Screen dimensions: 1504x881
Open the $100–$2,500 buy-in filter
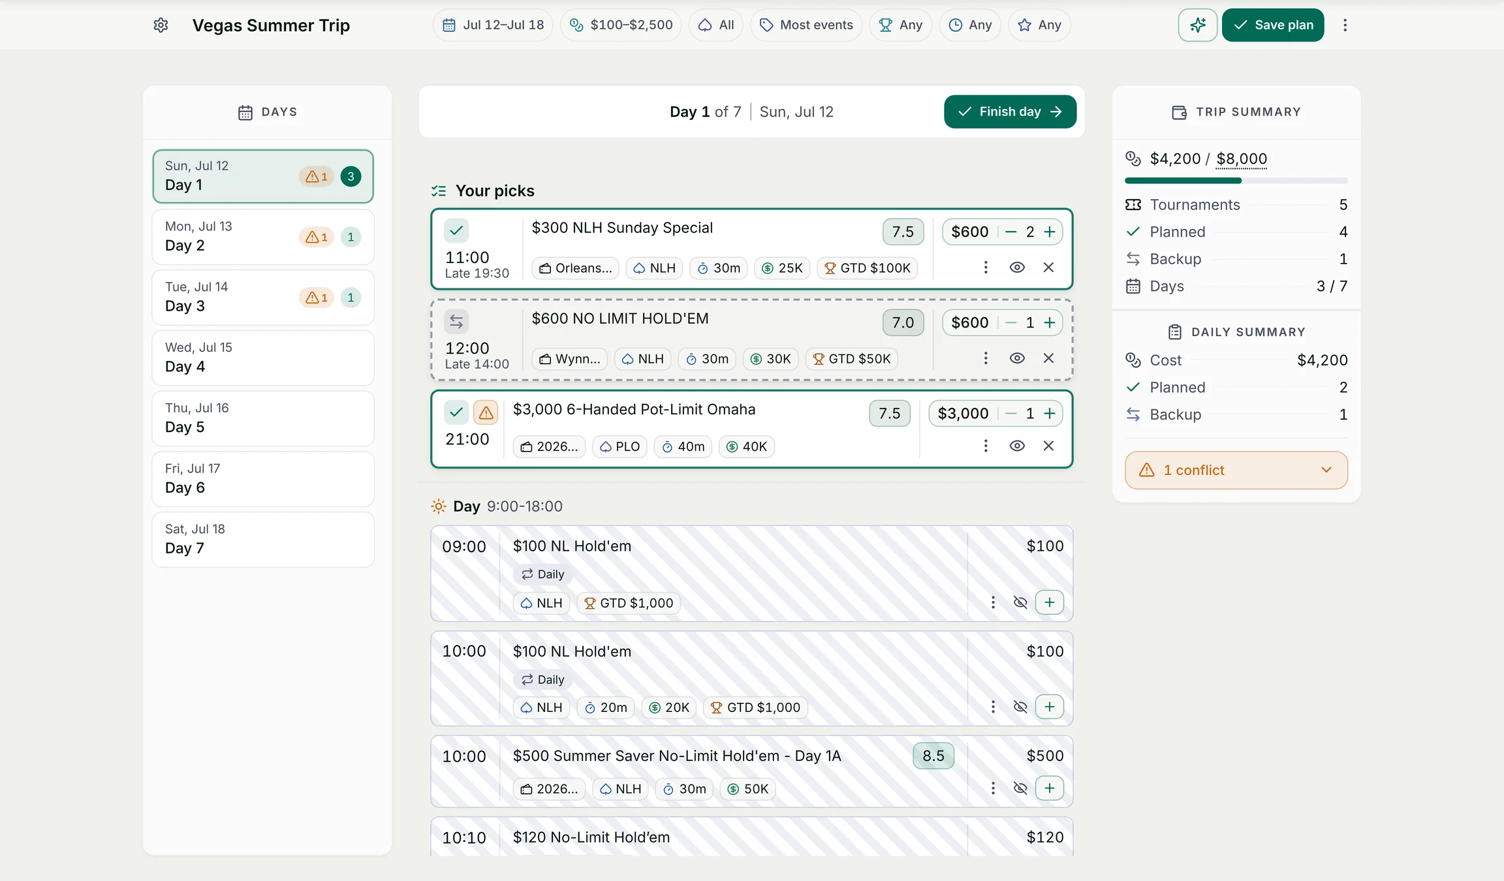tap(621, 25)
